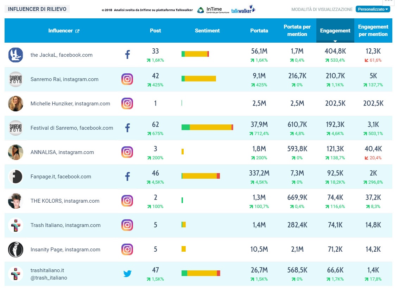This screenshot has height=294, width=399.
Task: Click the Facebook icon for Fanpage.it
Action: [127, 177]
